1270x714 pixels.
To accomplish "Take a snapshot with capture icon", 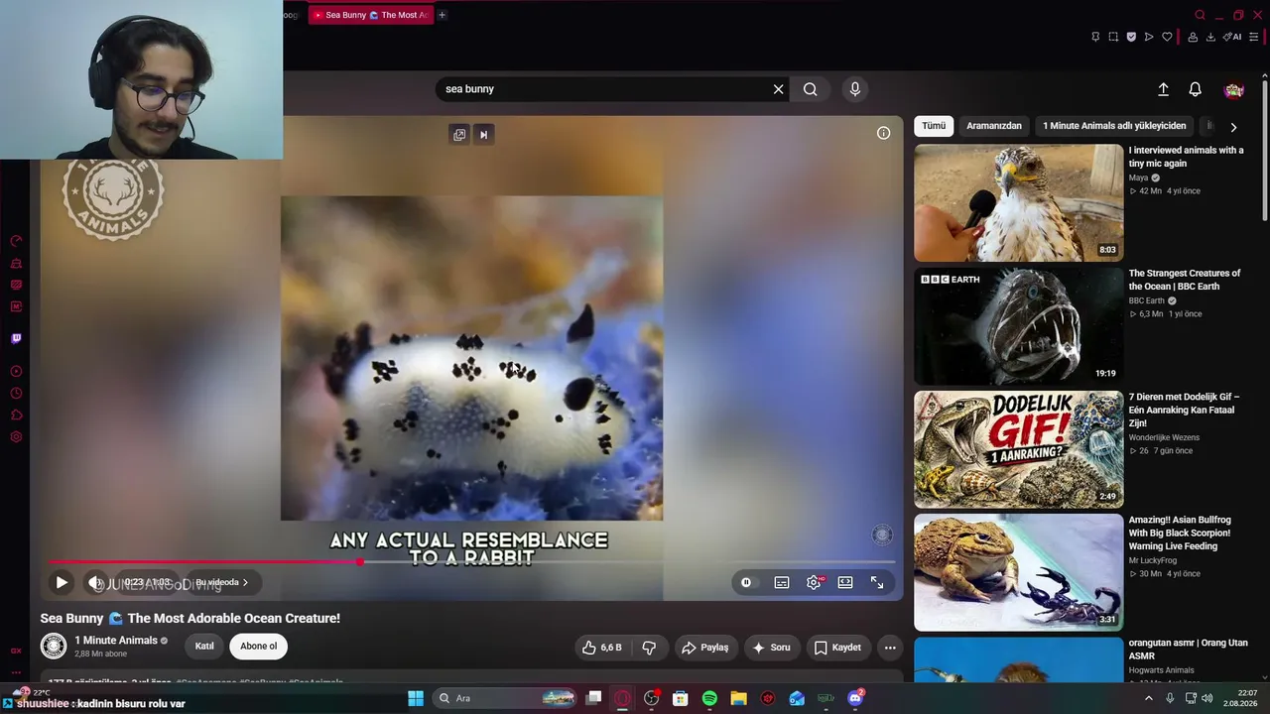I will (1113, 37).
